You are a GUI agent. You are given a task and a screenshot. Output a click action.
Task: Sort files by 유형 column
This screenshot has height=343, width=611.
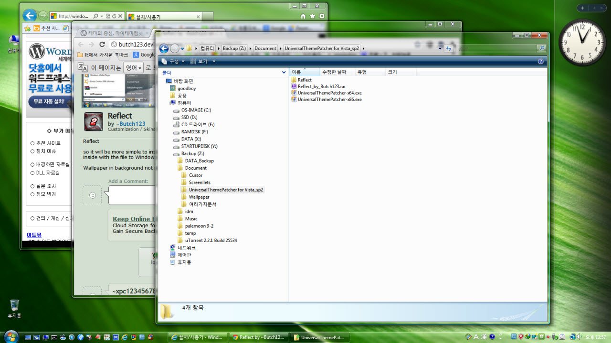click(x=370, y=72)
